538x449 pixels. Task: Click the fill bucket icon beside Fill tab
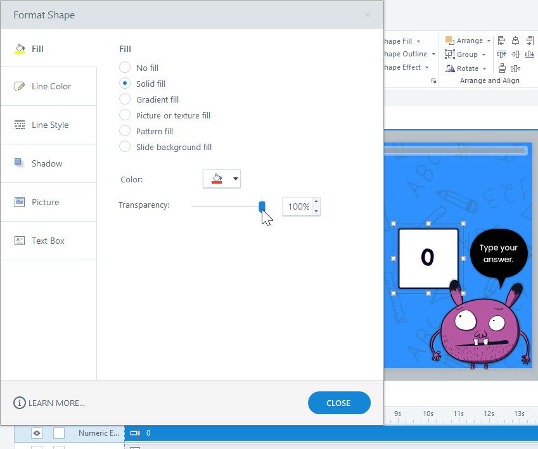(x=20, y=49)
